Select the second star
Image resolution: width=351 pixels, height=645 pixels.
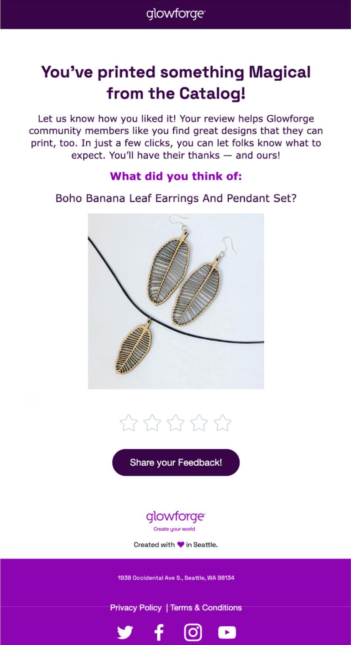point(151,422)
